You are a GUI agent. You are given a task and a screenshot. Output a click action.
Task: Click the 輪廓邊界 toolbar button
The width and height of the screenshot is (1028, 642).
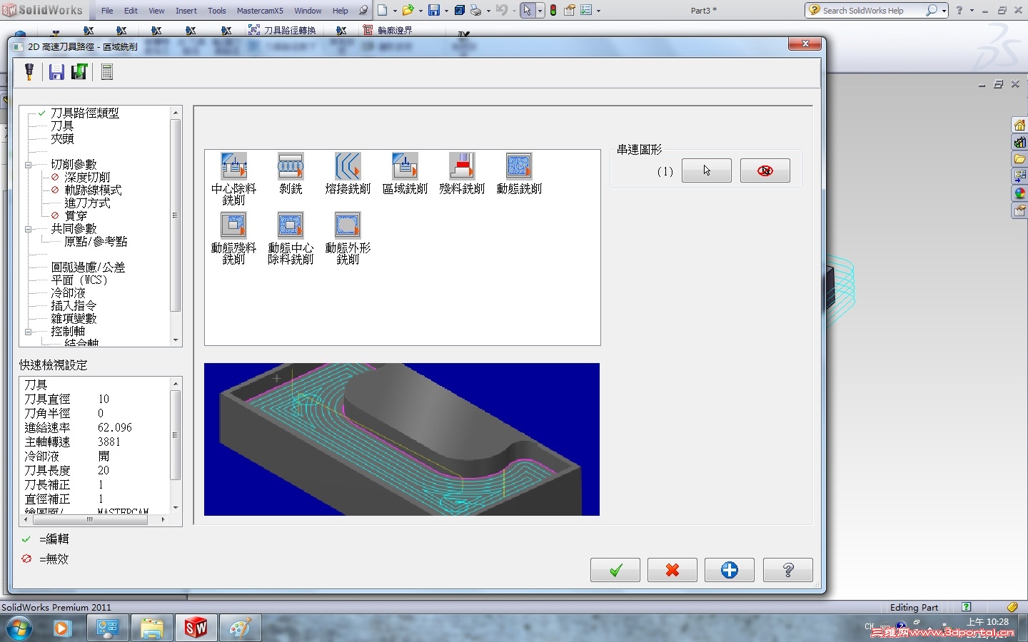tap(387, 30)
